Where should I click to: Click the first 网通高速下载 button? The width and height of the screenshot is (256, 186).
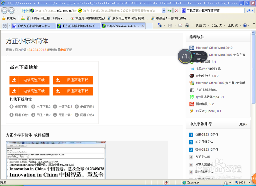click(73, 80)
